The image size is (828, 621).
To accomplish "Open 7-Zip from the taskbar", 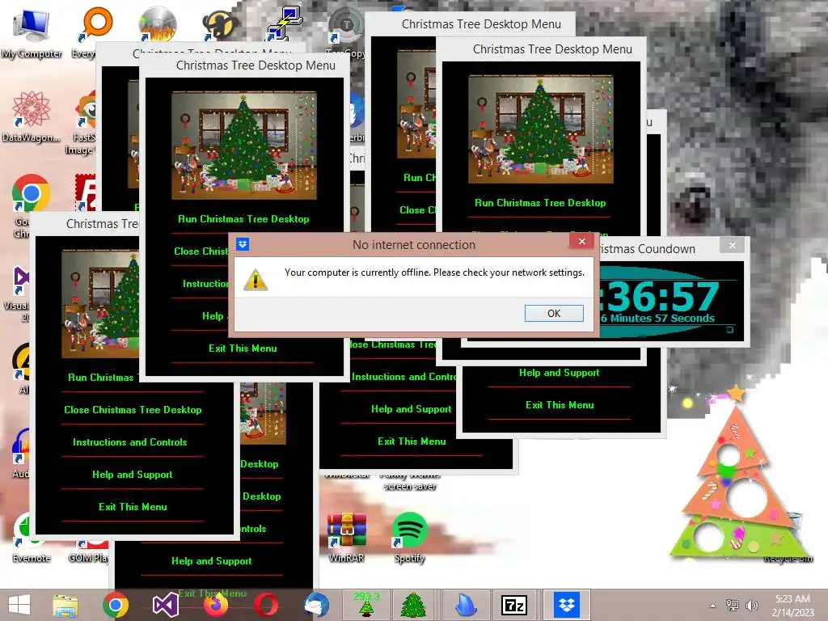I will [513, 605].
